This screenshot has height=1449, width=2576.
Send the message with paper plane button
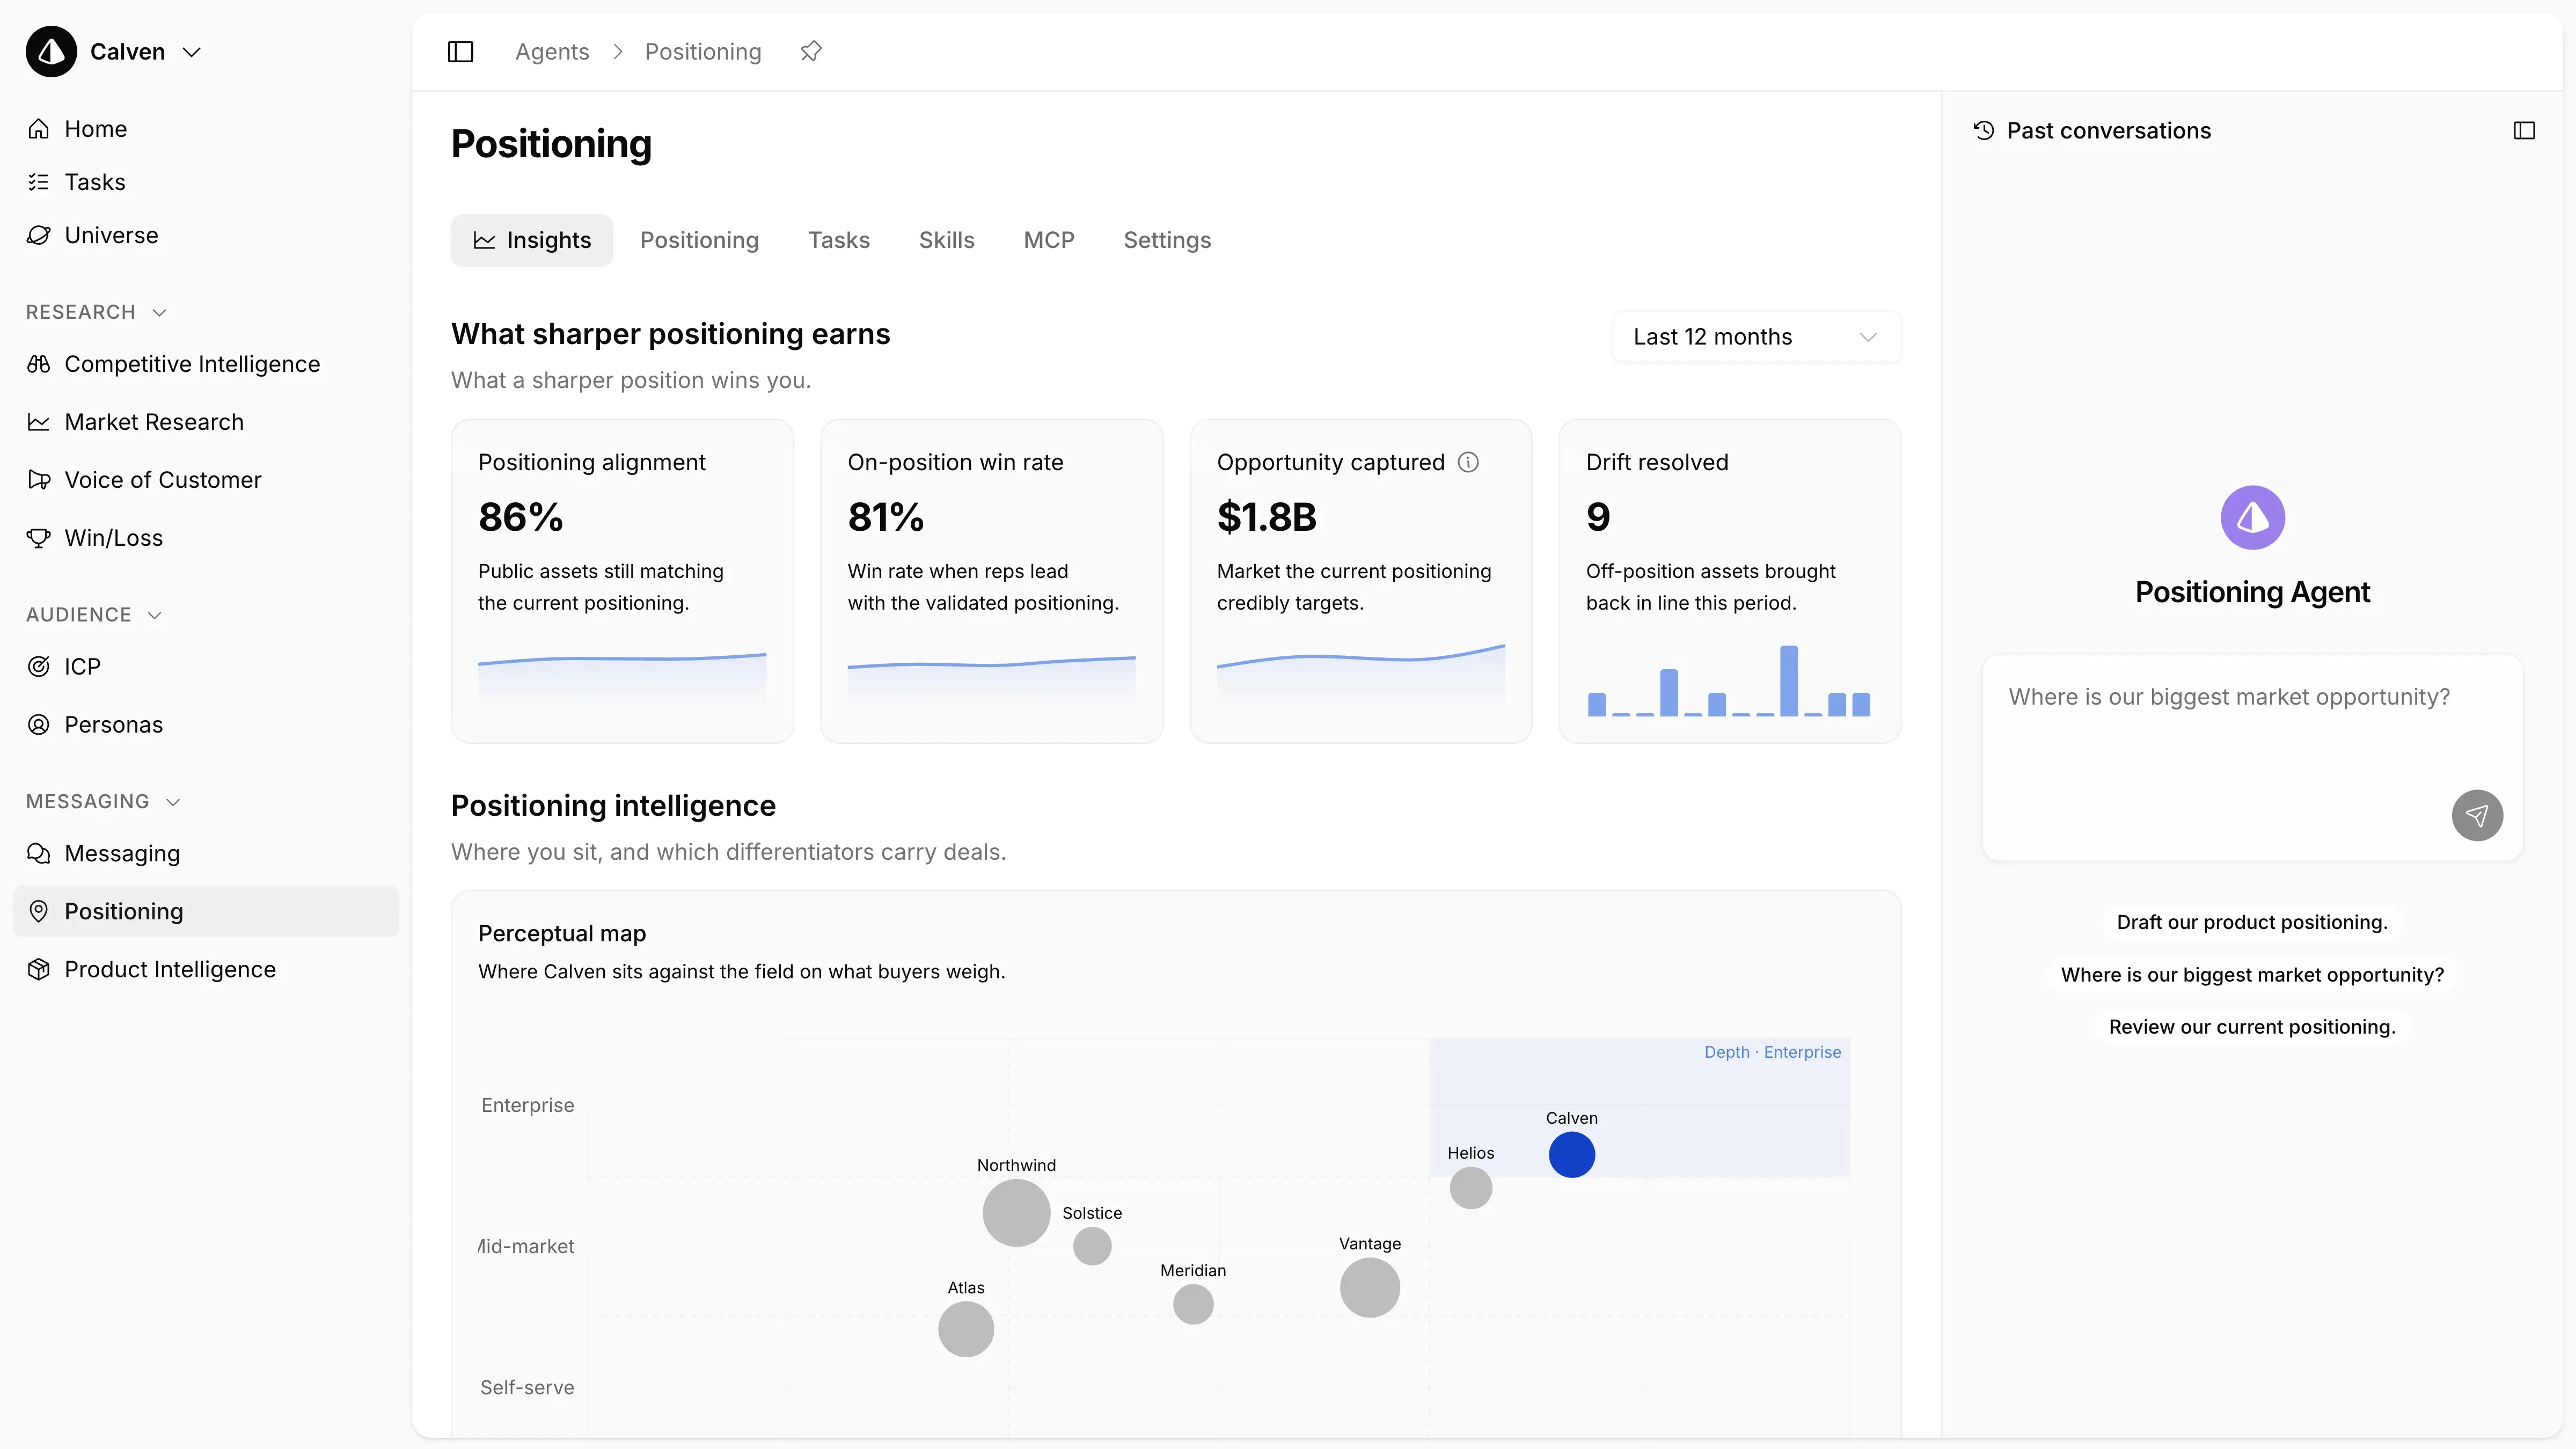tap(2477, 815)
